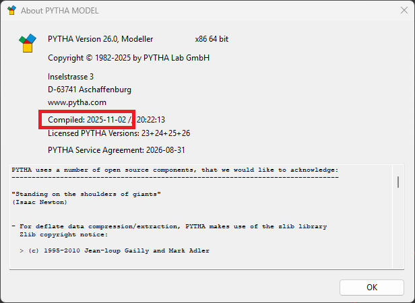Click the open source acknowledgement sentence

(174, 170)
